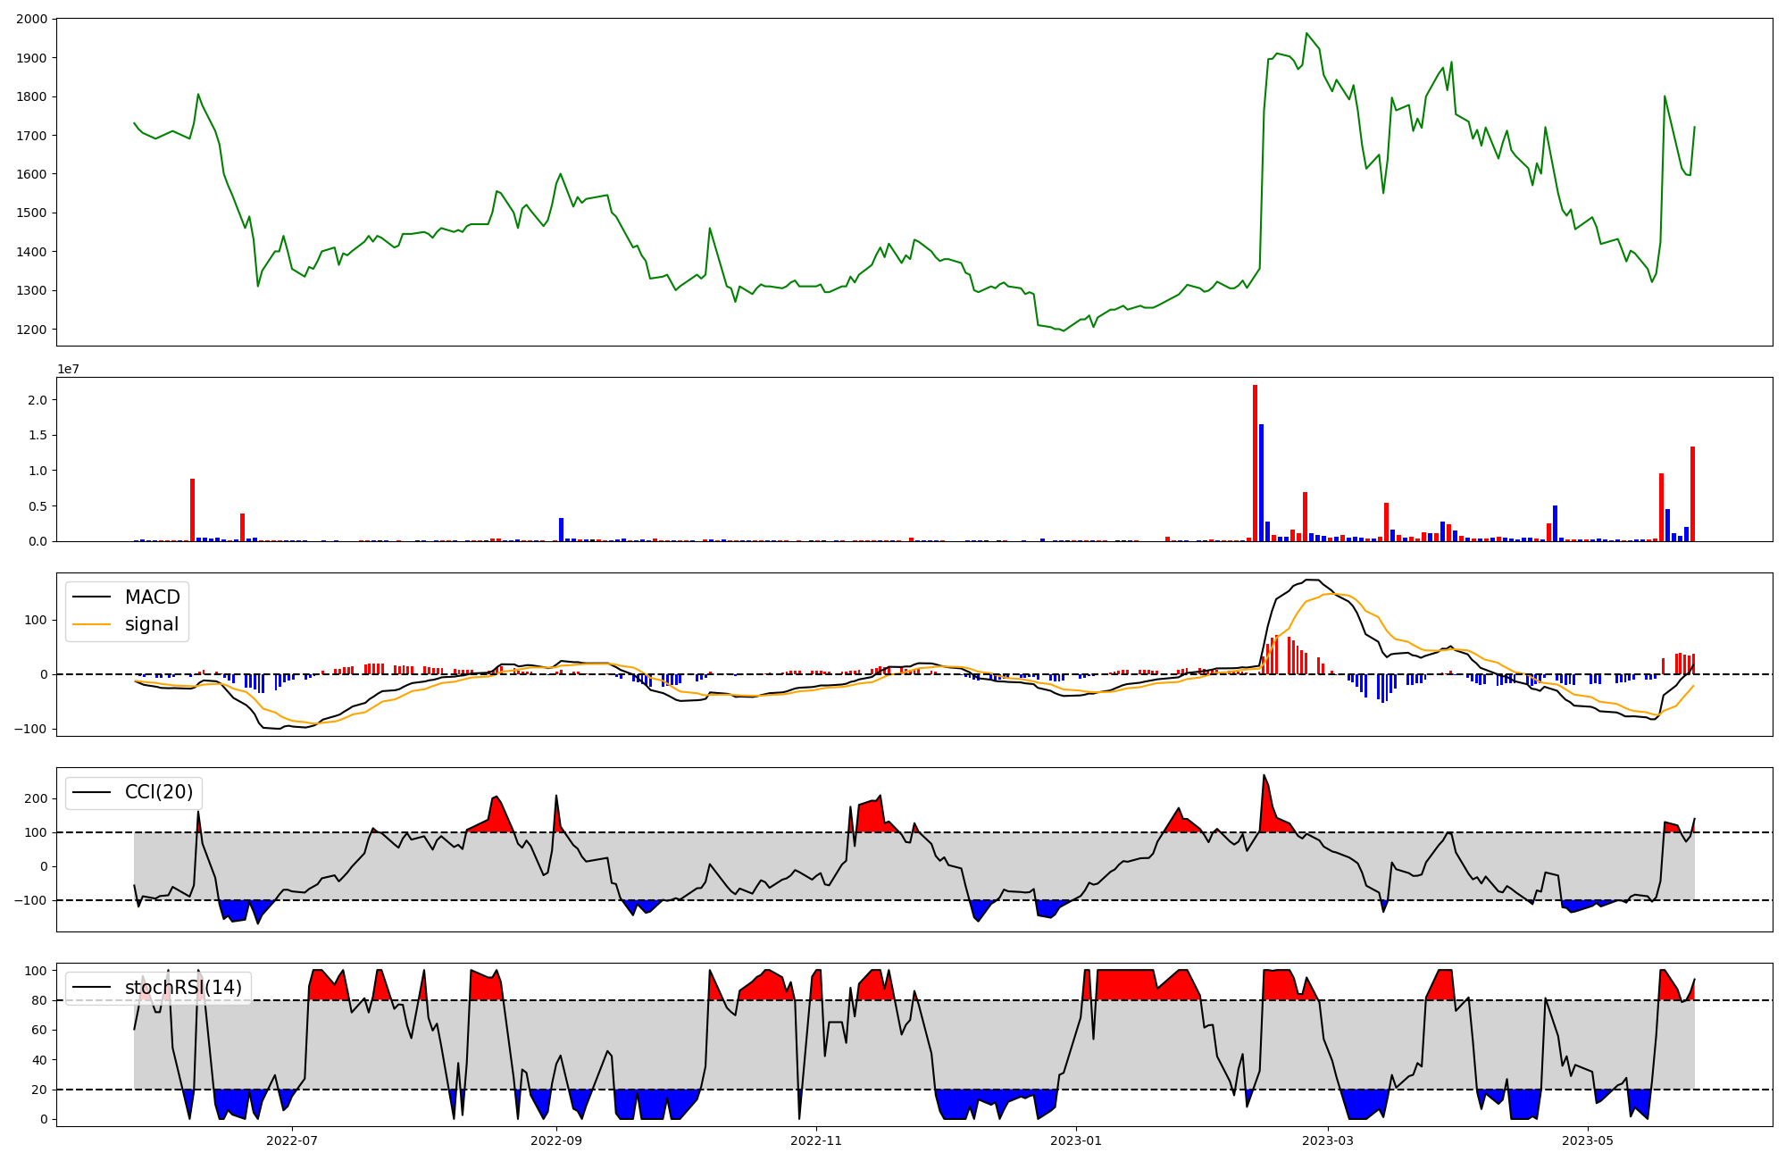
Task: Click the 2022-11 x-axis date label
Action: click(816, 1140)
